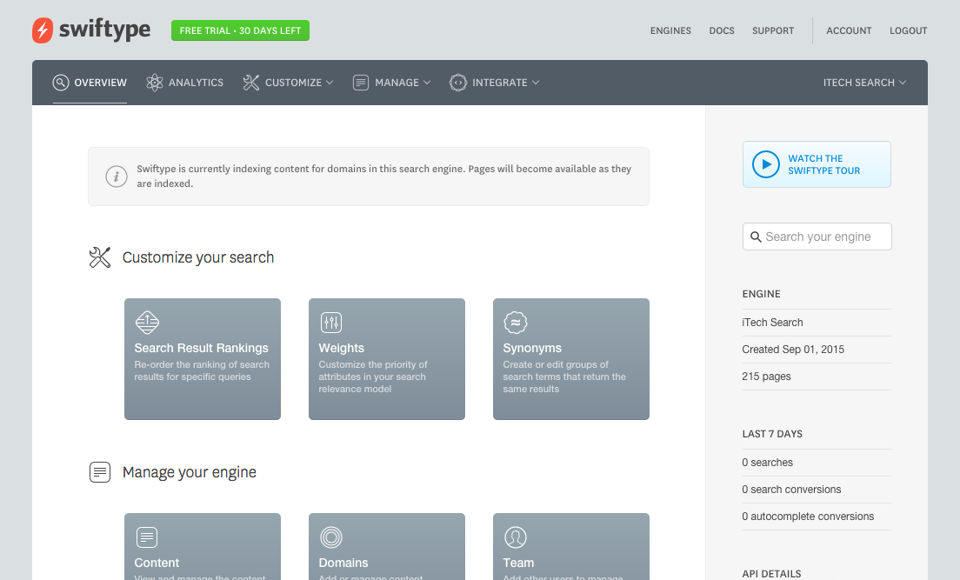The image size is (960, 580).
Task: Focus the Search your engine field
Action: 817,237
